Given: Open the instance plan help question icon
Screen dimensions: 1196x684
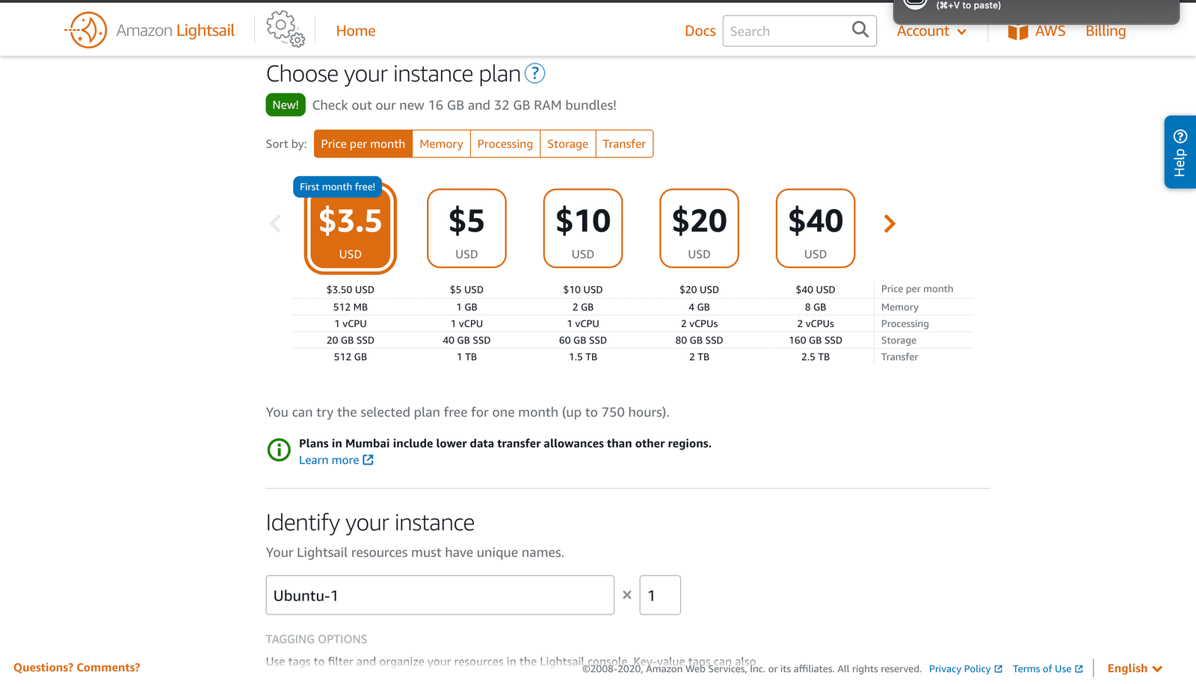Looking at the screenshot, I should [x=534, y=73].
